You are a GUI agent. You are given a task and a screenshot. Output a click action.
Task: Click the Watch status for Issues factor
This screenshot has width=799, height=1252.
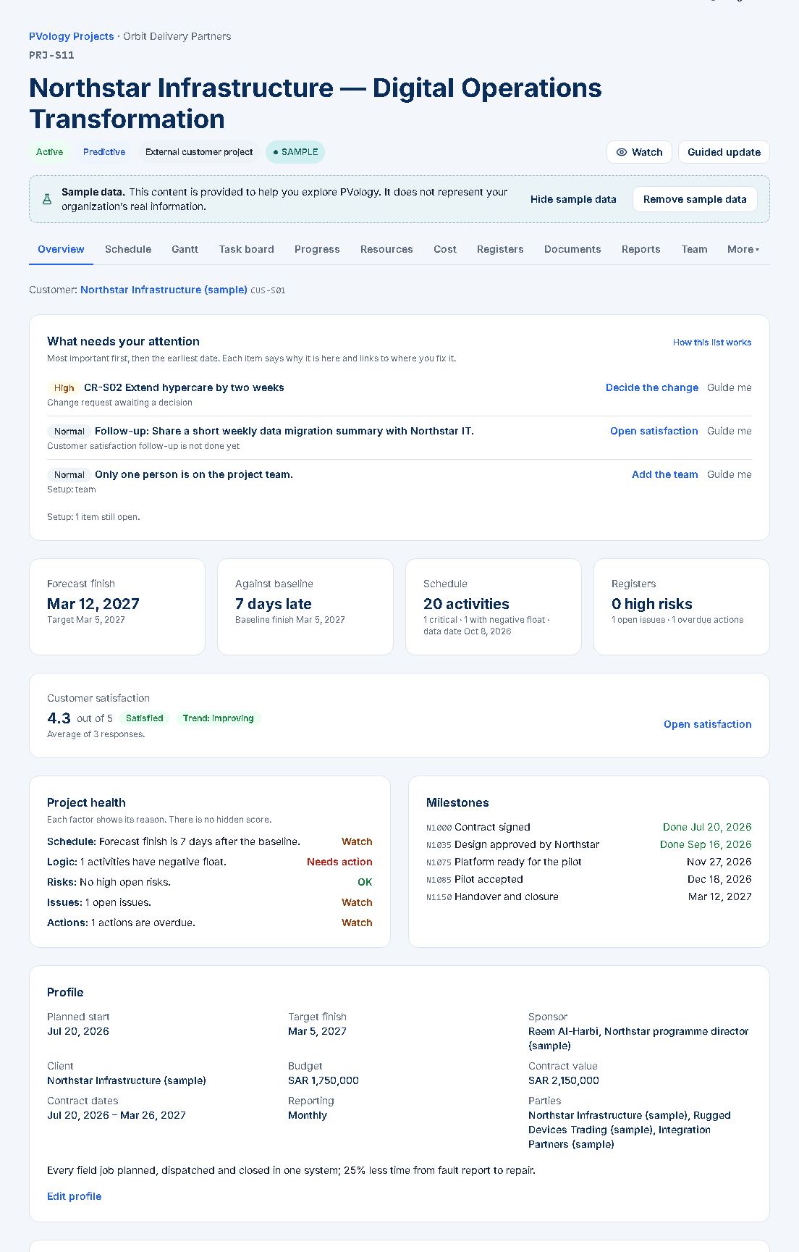357,902
